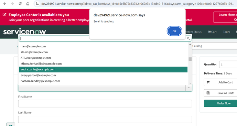This screenshot has width=237, height=126.
Task: Click the Order Now button
Action: [220, 103]
